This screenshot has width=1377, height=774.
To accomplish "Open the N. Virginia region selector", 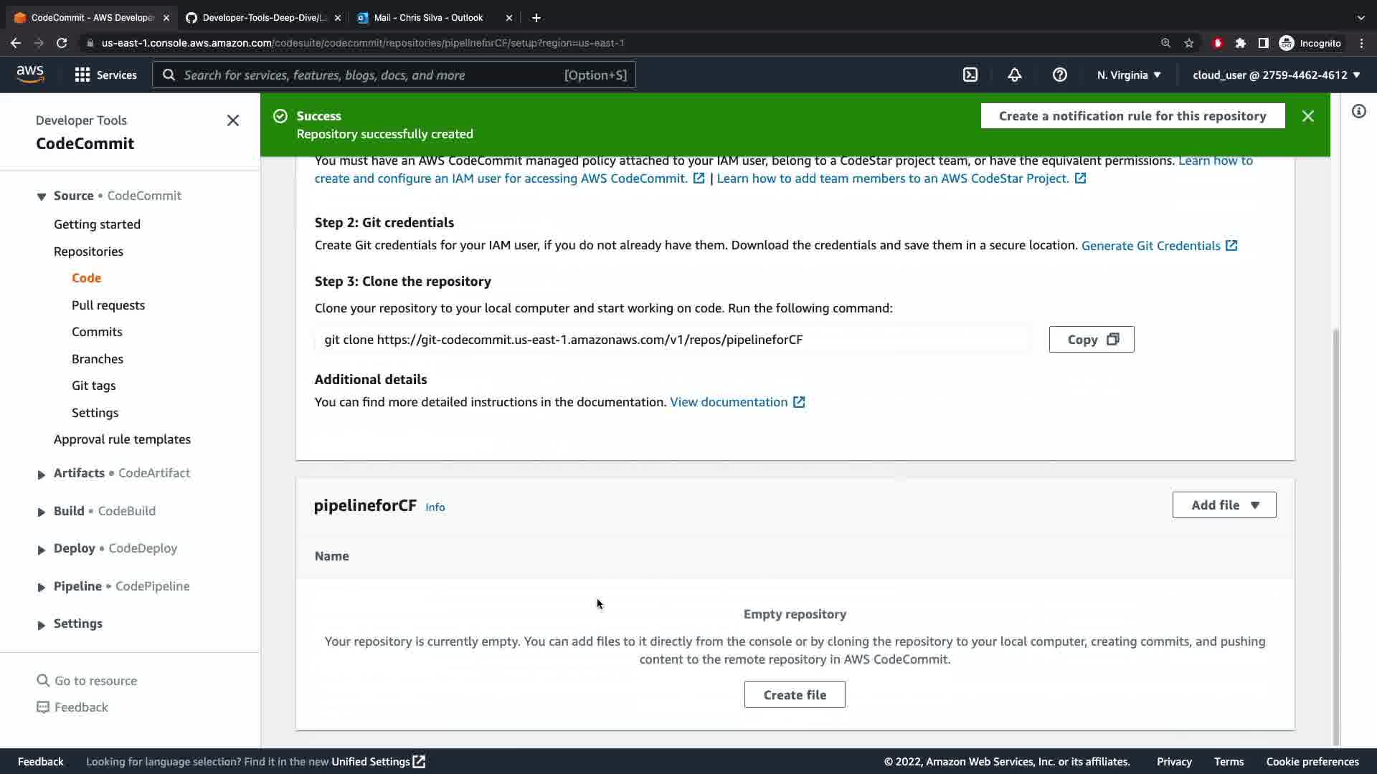I will point(1128,75).
